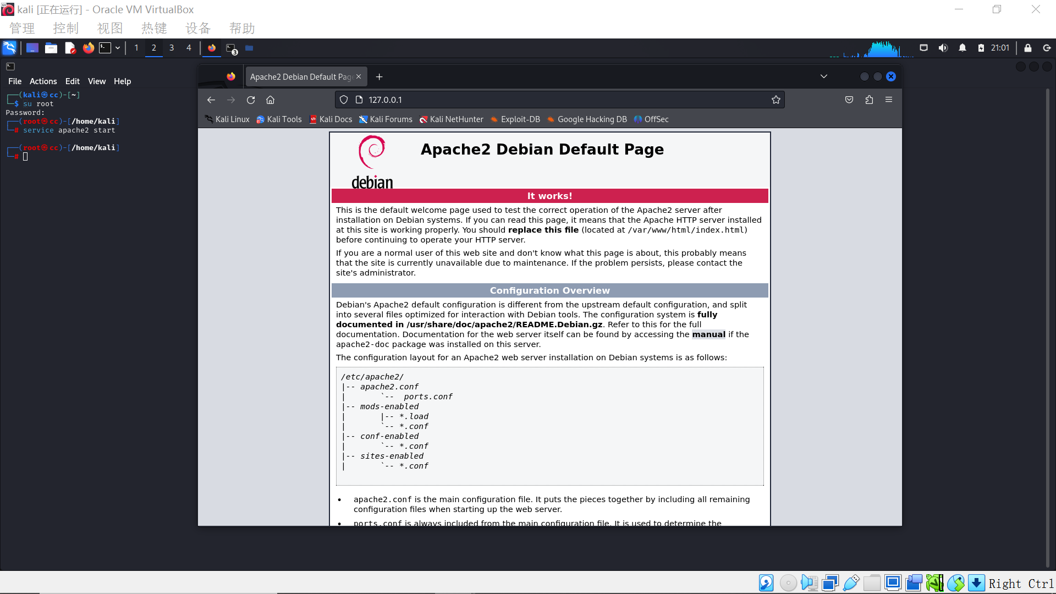Viewport: 1056px width, 594px height.
Task: Open VirtualBox 设备 menu
Action: [198, 28]
